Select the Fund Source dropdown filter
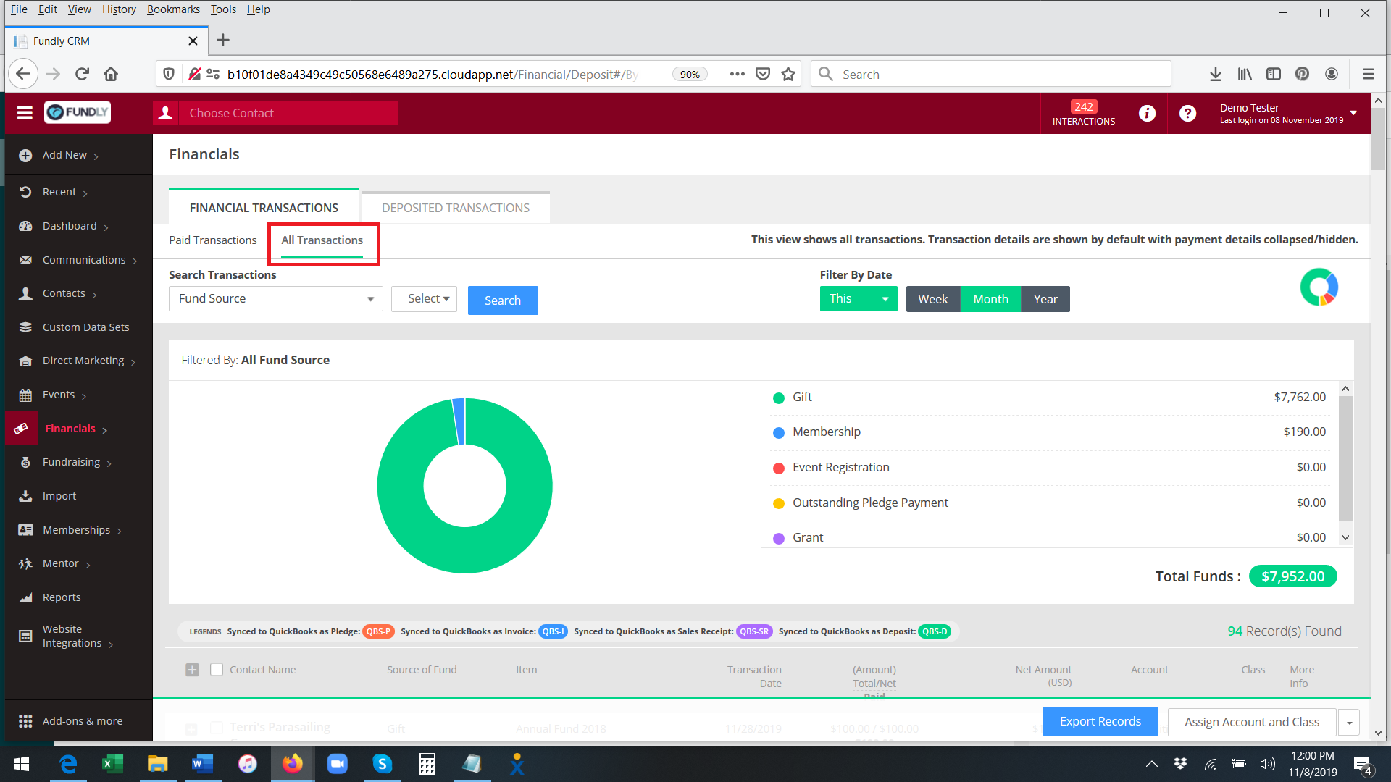The image size is (1391, 782). 274,298
